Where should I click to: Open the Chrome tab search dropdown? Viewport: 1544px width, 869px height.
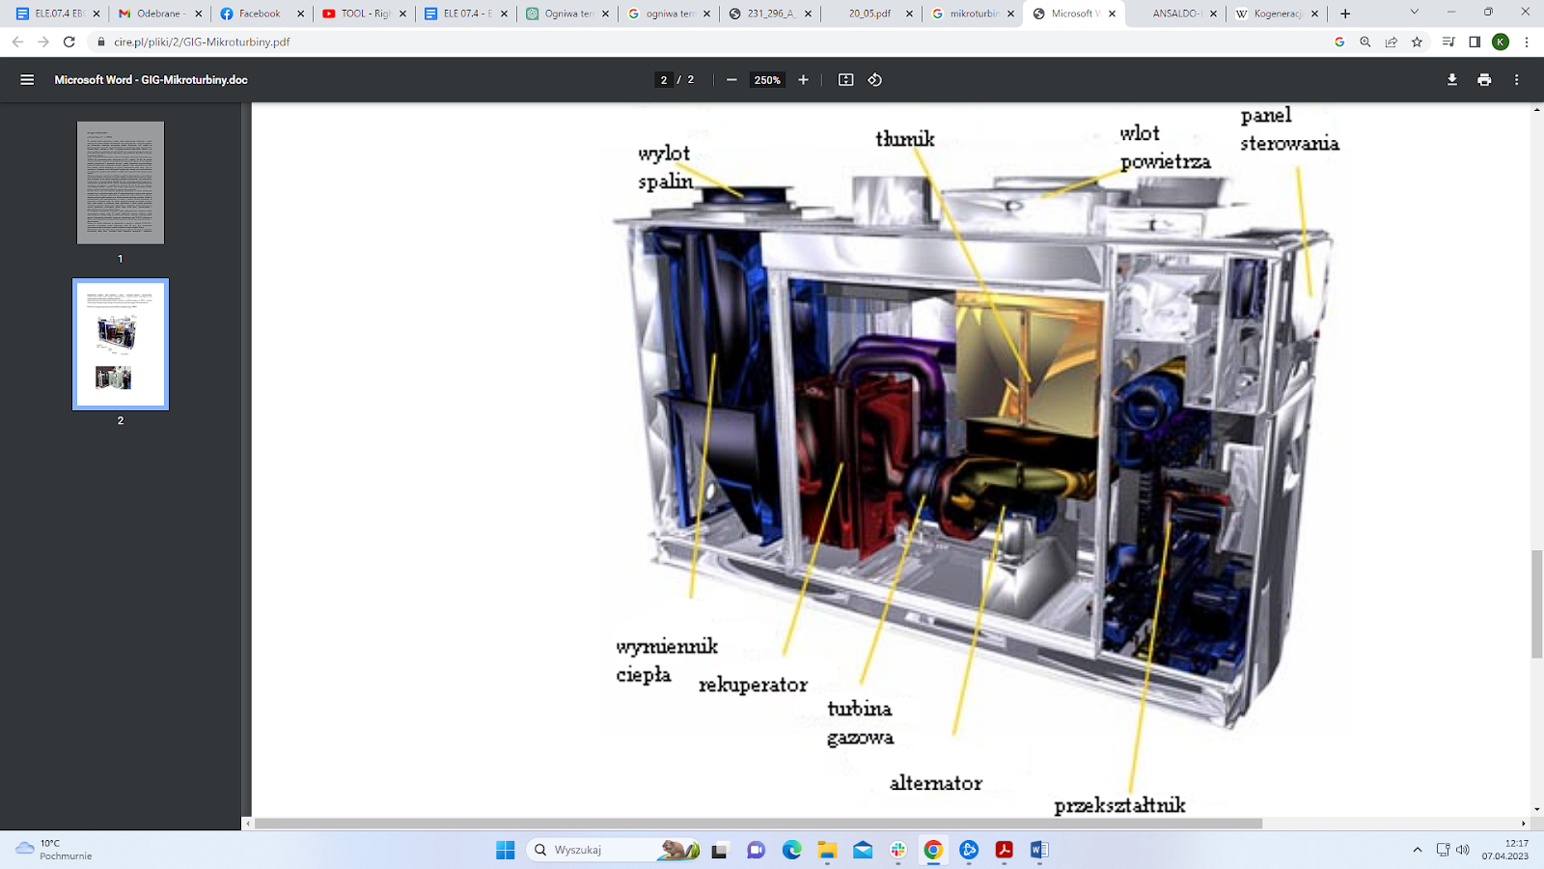tap(1414, 13)
